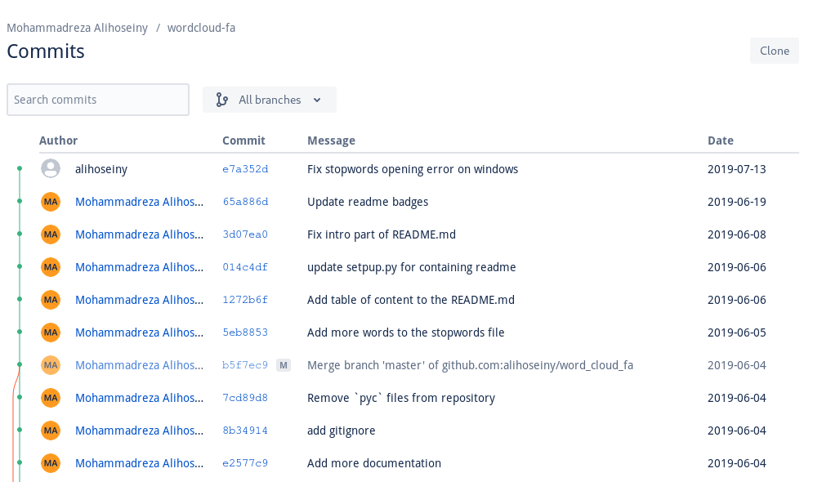Open the wordcloud-fa breadcrumb link
831x482 pixels.
coord(201,28)
